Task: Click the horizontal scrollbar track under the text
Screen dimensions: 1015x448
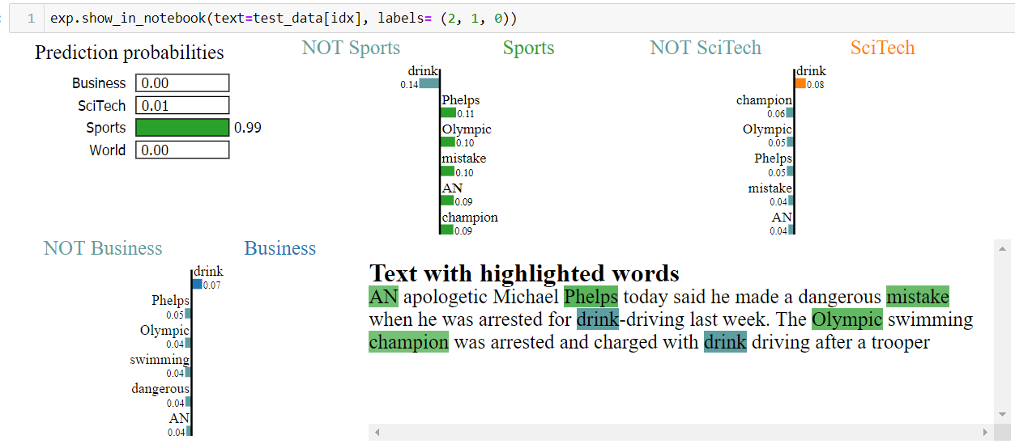Action: 680,433
